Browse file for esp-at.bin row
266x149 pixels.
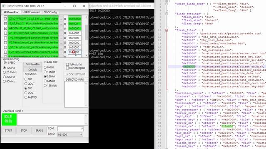point(61,19)
